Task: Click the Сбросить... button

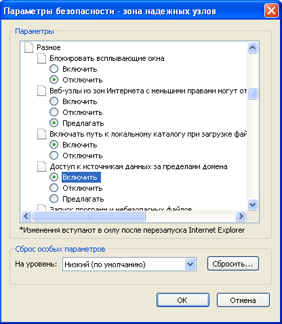Action: pyautogui.click(x=233, y=264)
